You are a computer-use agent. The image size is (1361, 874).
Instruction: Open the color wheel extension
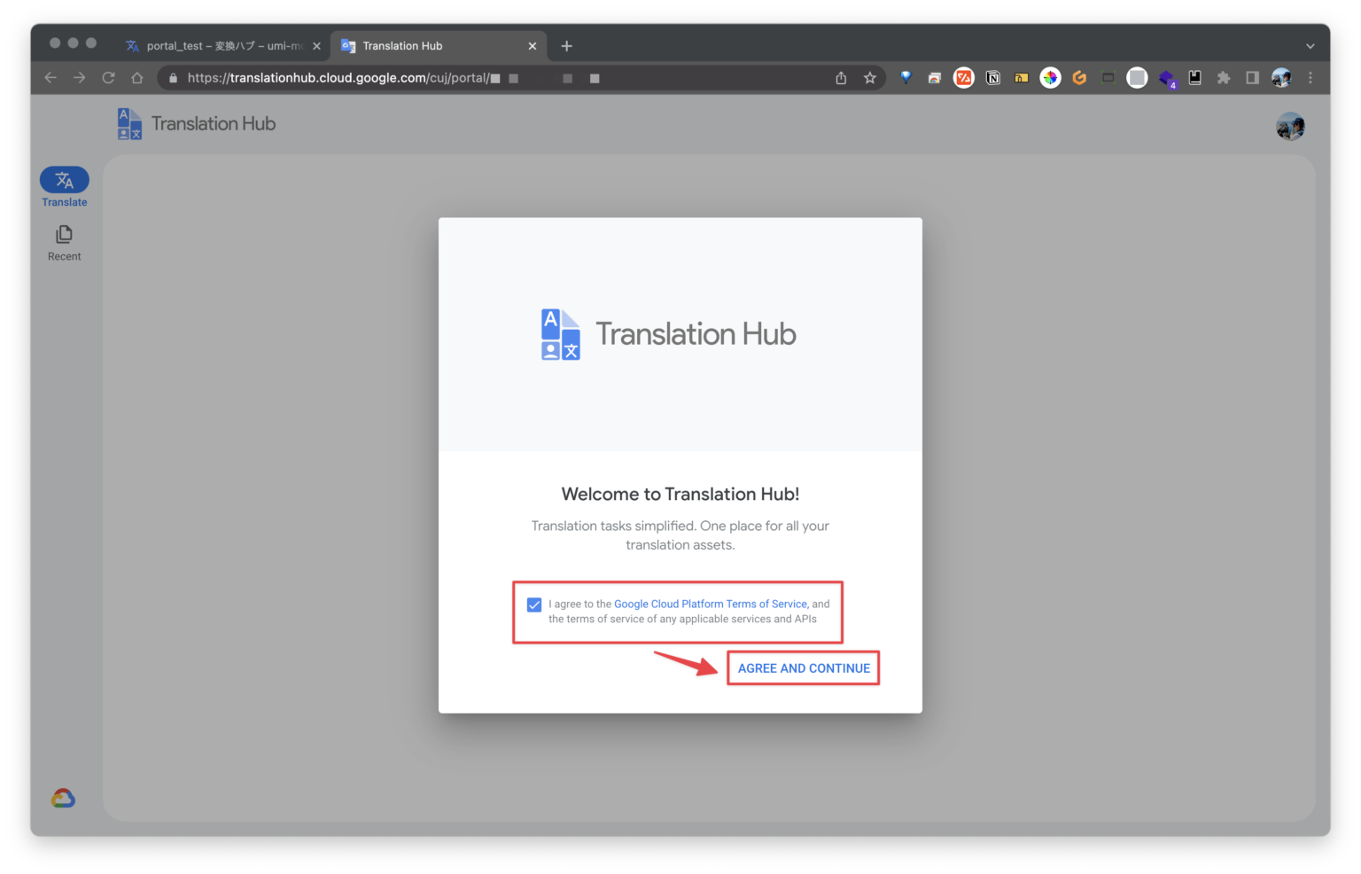[x=1050, y=77]
